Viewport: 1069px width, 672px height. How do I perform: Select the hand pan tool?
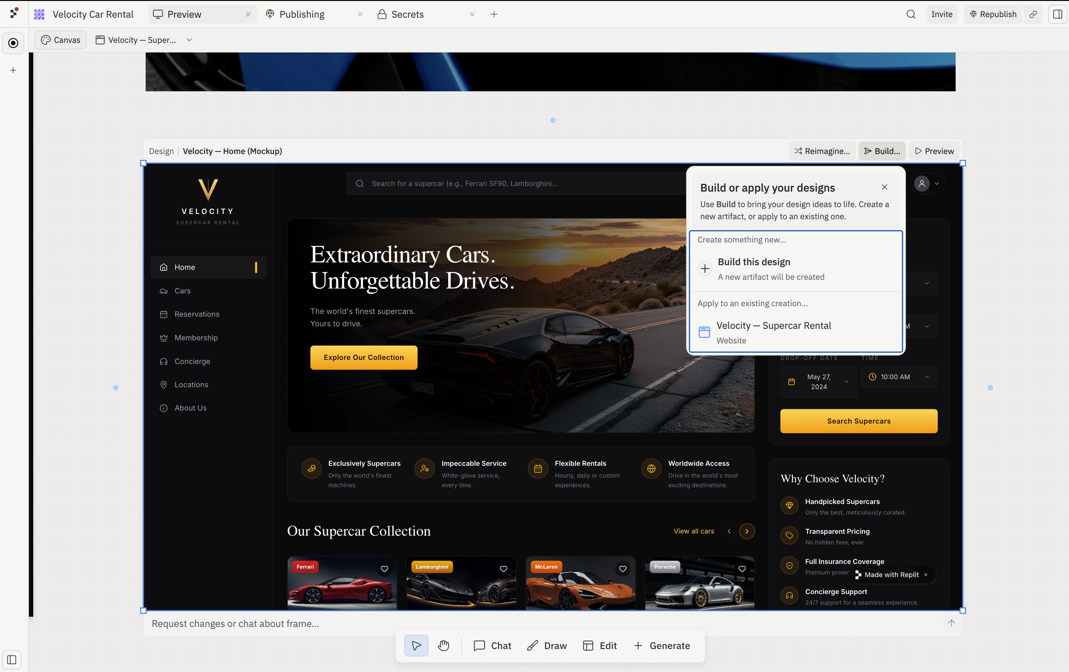click(x=444, y=645)
